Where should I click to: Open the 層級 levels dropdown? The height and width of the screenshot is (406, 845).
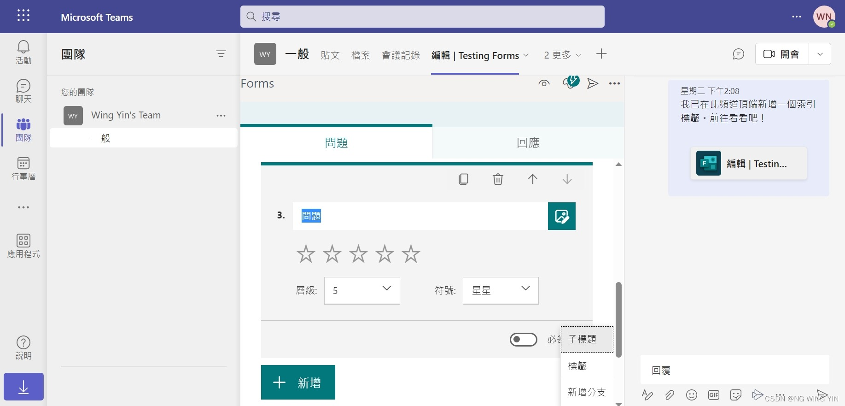click(362, 291)
